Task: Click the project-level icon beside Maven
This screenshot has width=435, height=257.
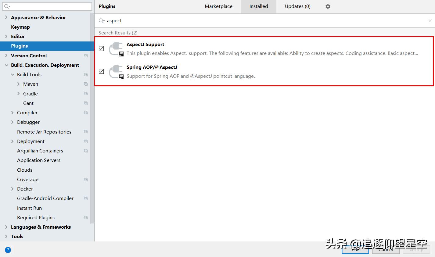Action: click(x=86, y=84)
